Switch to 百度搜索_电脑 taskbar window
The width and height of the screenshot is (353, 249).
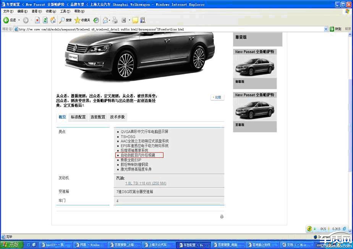point(228,245)
